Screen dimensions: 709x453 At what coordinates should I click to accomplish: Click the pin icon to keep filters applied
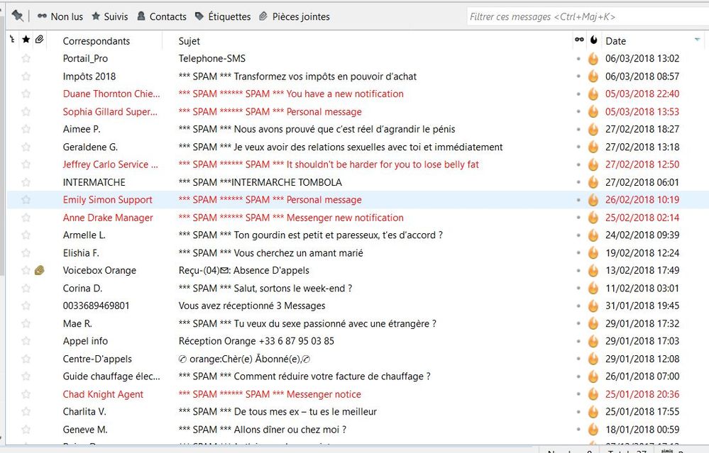pyautogui.click(x=18, y=16)
